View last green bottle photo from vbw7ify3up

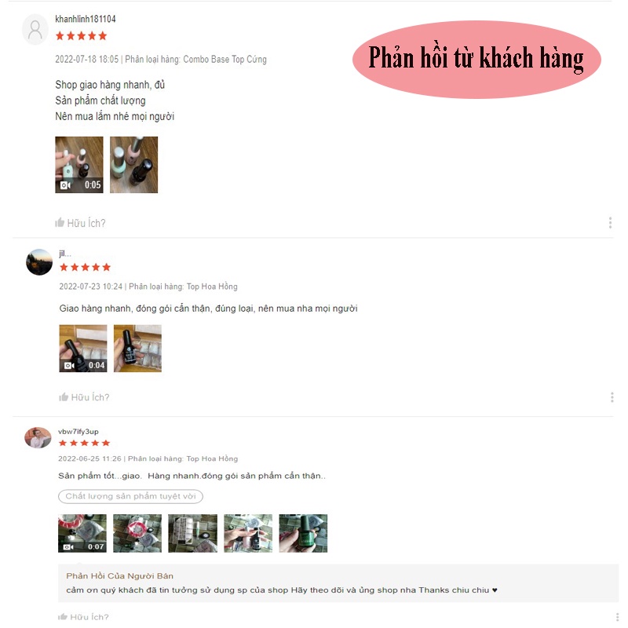[x=303, y=533]
